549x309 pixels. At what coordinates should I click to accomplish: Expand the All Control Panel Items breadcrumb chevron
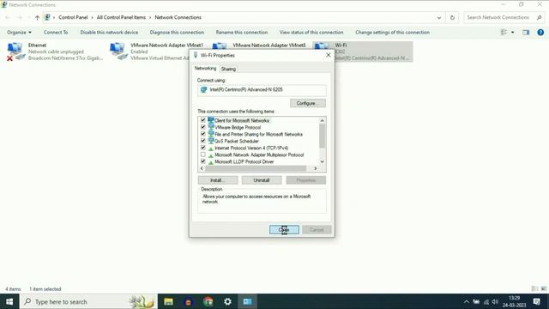pyautogui.click(x=150, y=17)
